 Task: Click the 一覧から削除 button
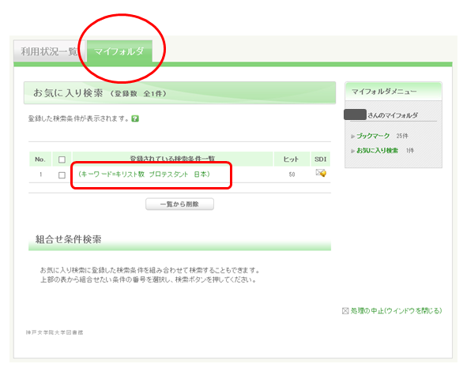(179, 204)
